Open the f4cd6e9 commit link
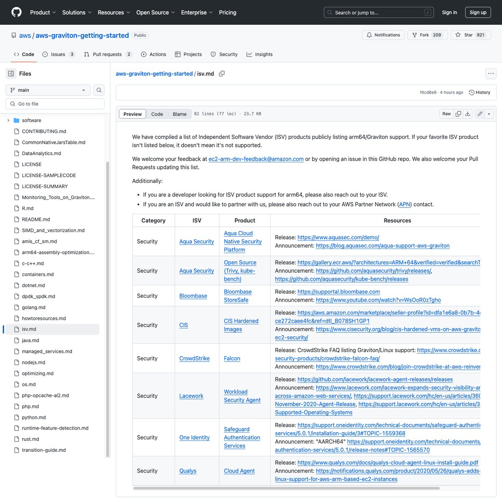Viewport: 502px width, 502px height. coord(428,92)
